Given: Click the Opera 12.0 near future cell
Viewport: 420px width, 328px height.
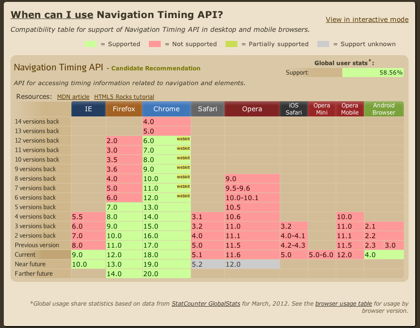Looking at the screenshot, I should tap(252, 264).
